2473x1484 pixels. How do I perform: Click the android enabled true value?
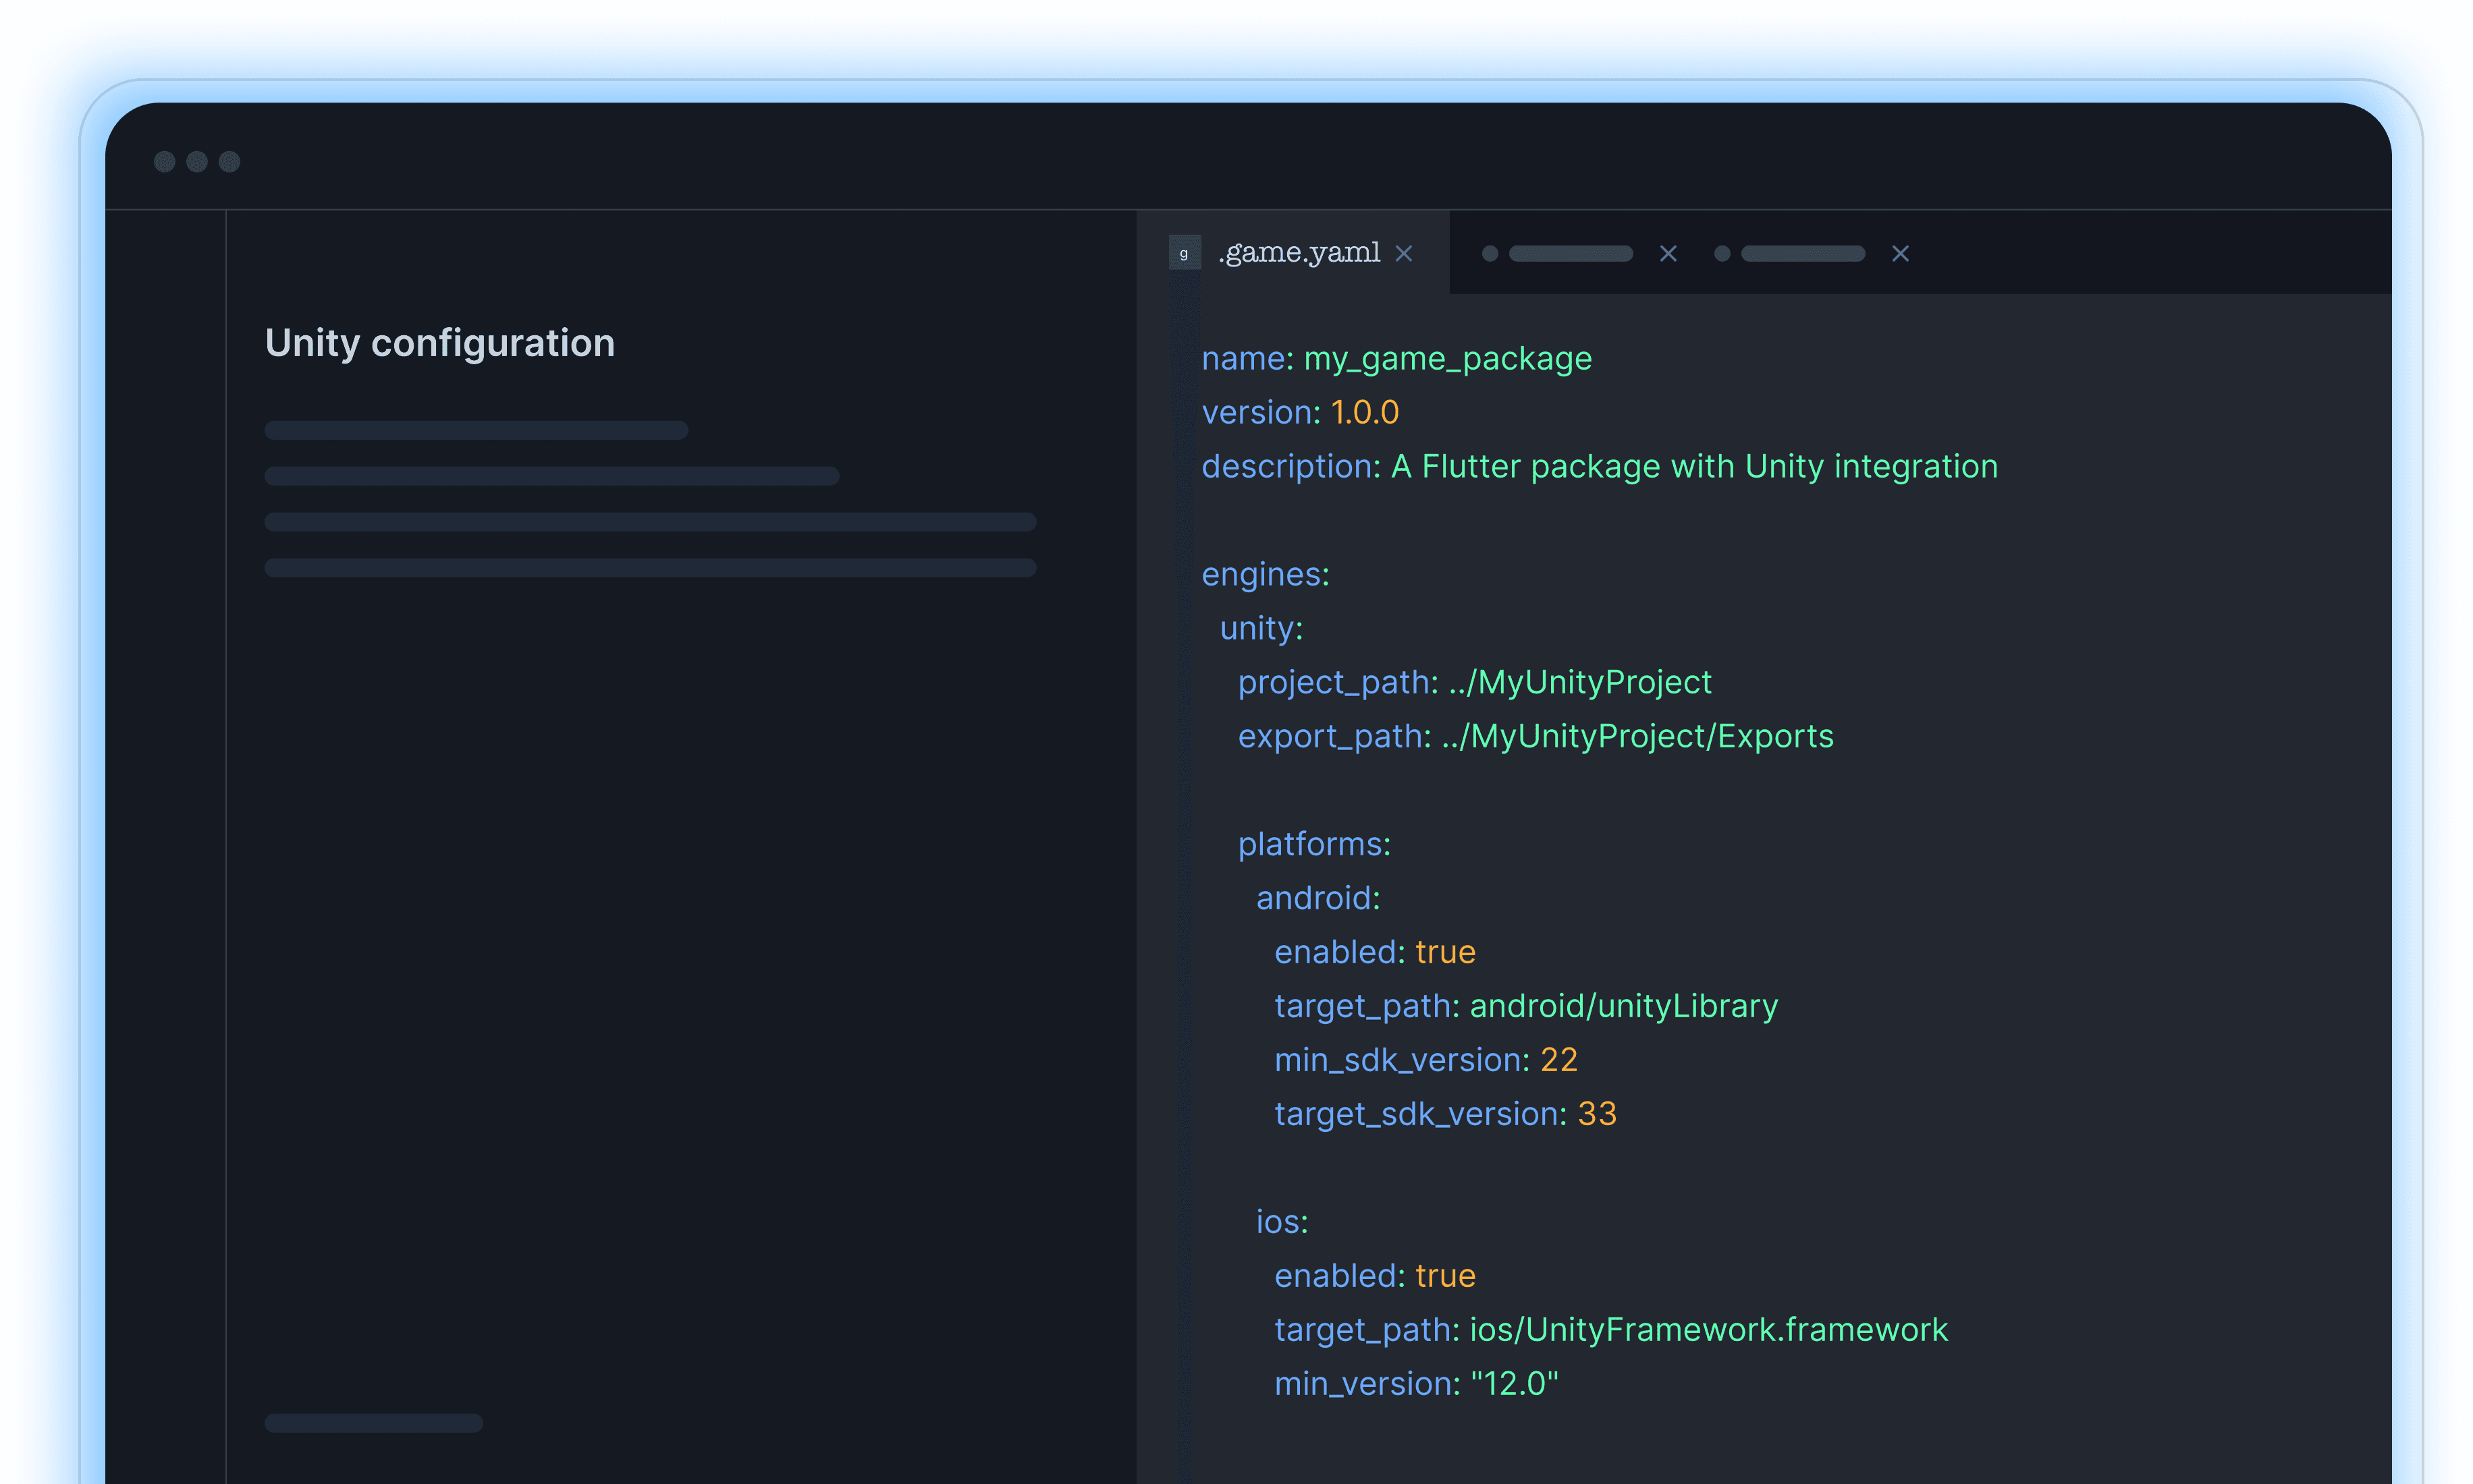click(x=1444, y=952)
